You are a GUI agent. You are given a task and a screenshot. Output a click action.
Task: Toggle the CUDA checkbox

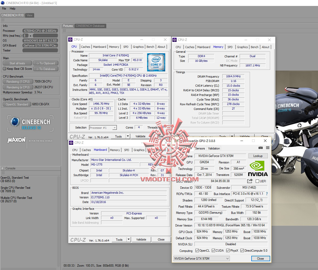214,250
